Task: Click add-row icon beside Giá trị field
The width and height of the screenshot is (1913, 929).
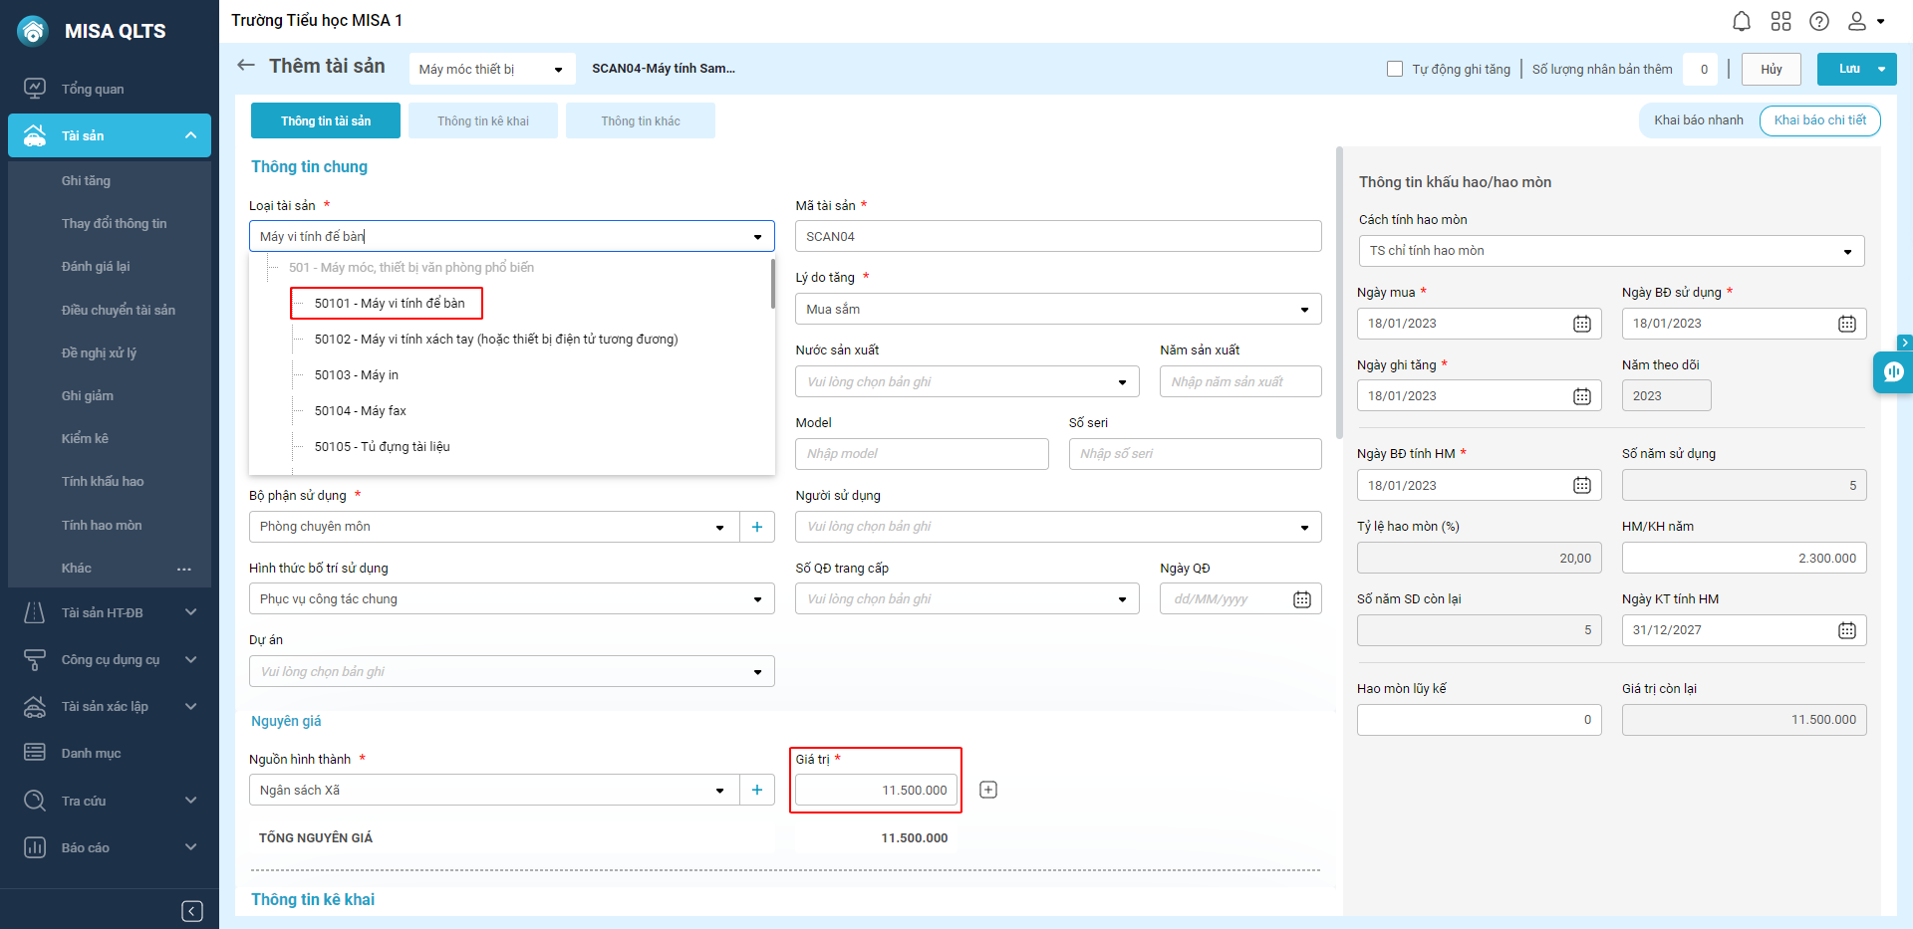Action: (988, 790)
